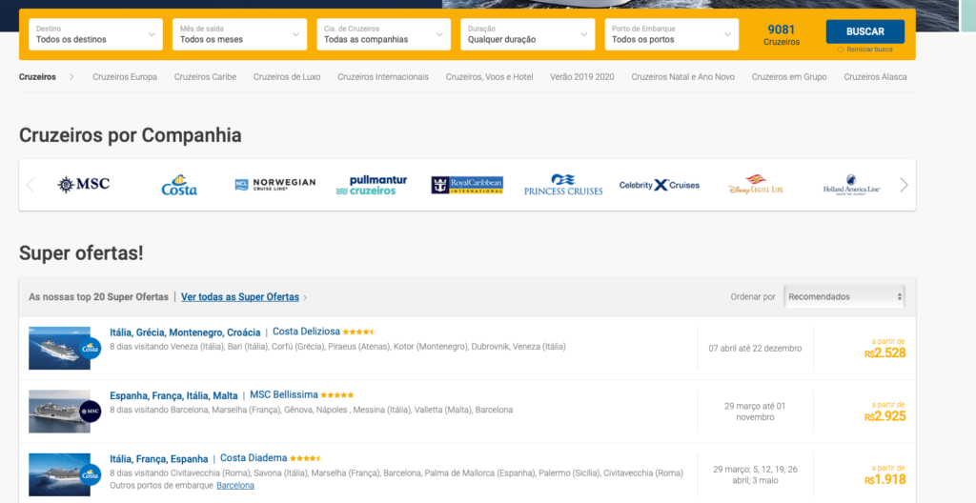Screen dimensions: 976x503
Task: Open the Costa Deliziosa ship thumbnail
Action: [x=65, y=348]
